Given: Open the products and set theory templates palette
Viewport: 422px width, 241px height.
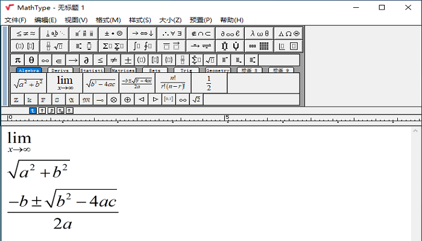Looking at the screenshot, I should click(x=230, y=46).
